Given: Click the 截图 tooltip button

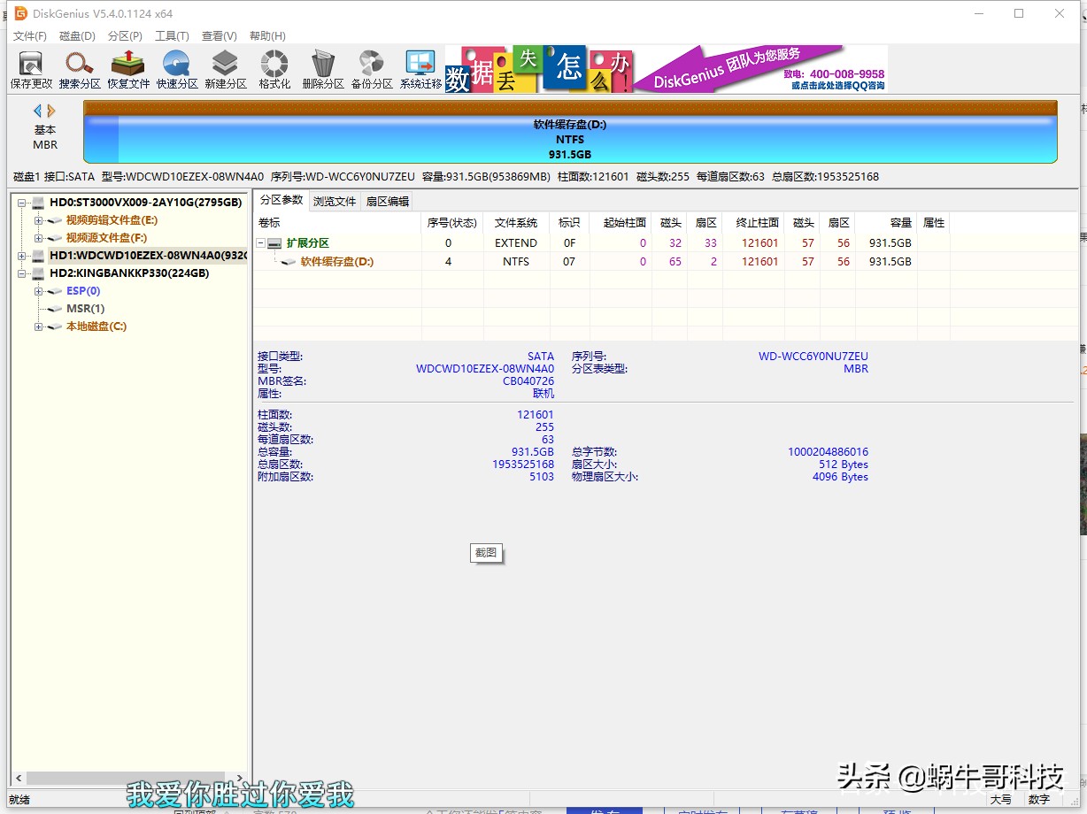Looking at the screenshot, I should tap(487, 553).
